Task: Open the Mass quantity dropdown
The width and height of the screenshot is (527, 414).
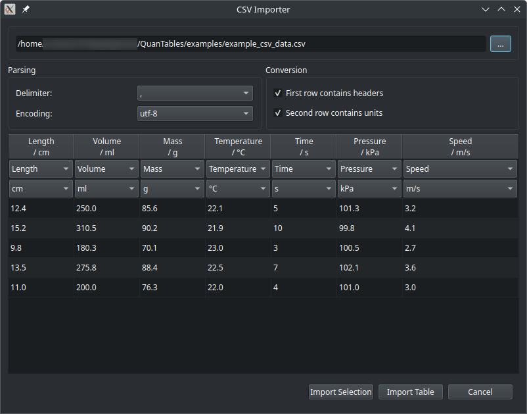Action: pos(172,168)
